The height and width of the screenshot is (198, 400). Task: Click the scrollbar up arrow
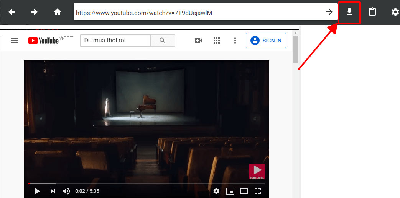pyautogui.click(x=295, y=33)
